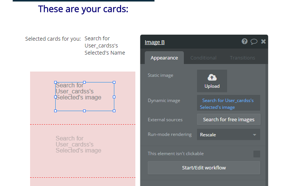Toggle "This element isn't clickable" checkbox
Screen dimensions: 282x186
pos(256,154)
